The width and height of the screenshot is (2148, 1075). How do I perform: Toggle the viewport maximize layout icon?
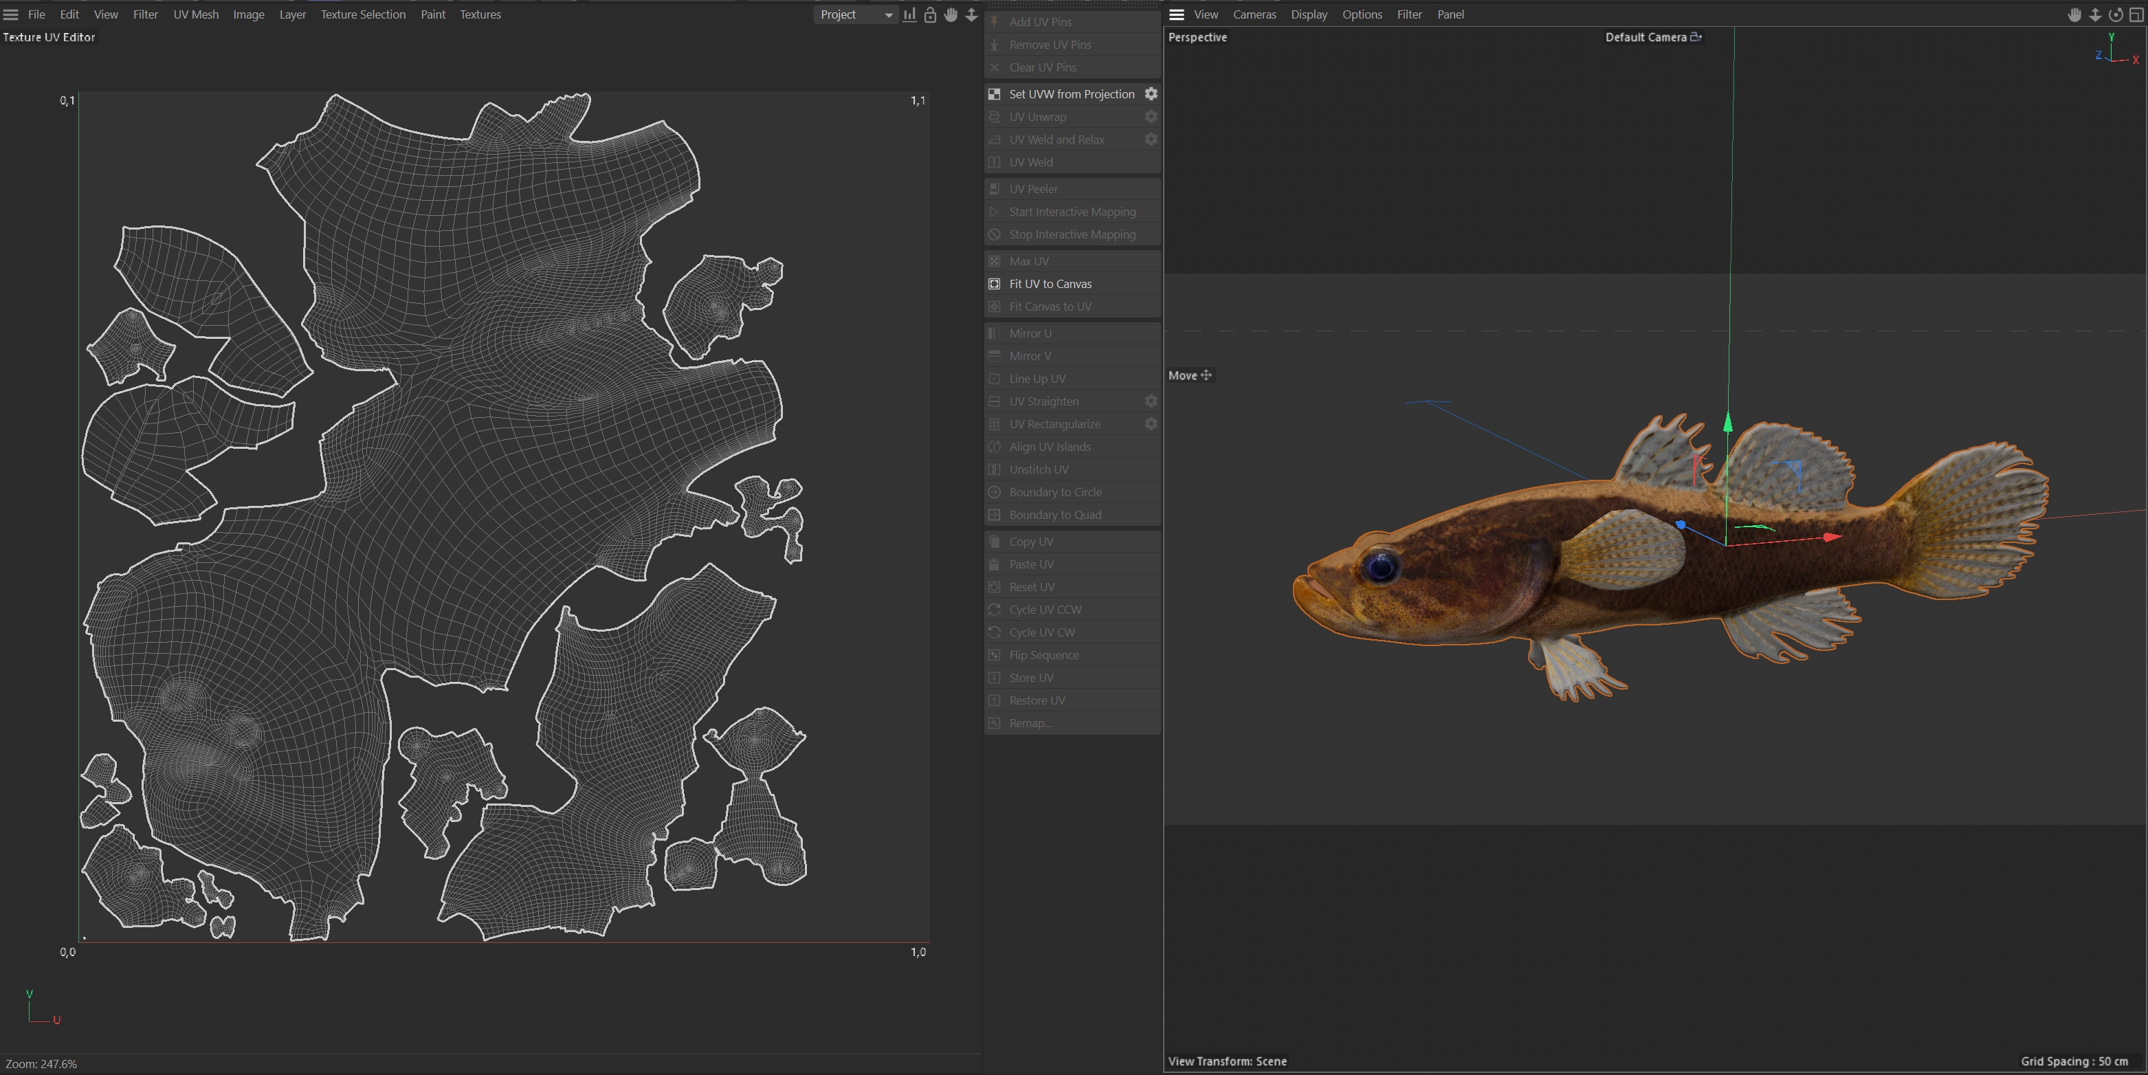[2136, 14]
